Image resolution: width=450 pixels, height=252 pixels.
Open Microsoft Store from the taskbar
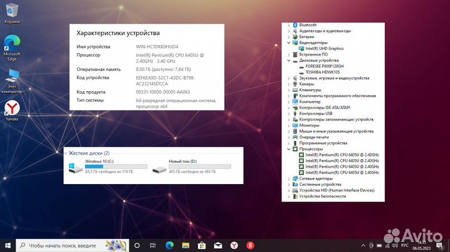(202, 245)
